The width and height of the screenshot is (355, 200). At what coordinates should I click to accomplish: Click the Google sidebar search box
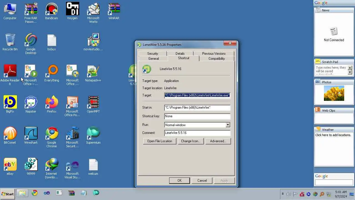point(334,182)
